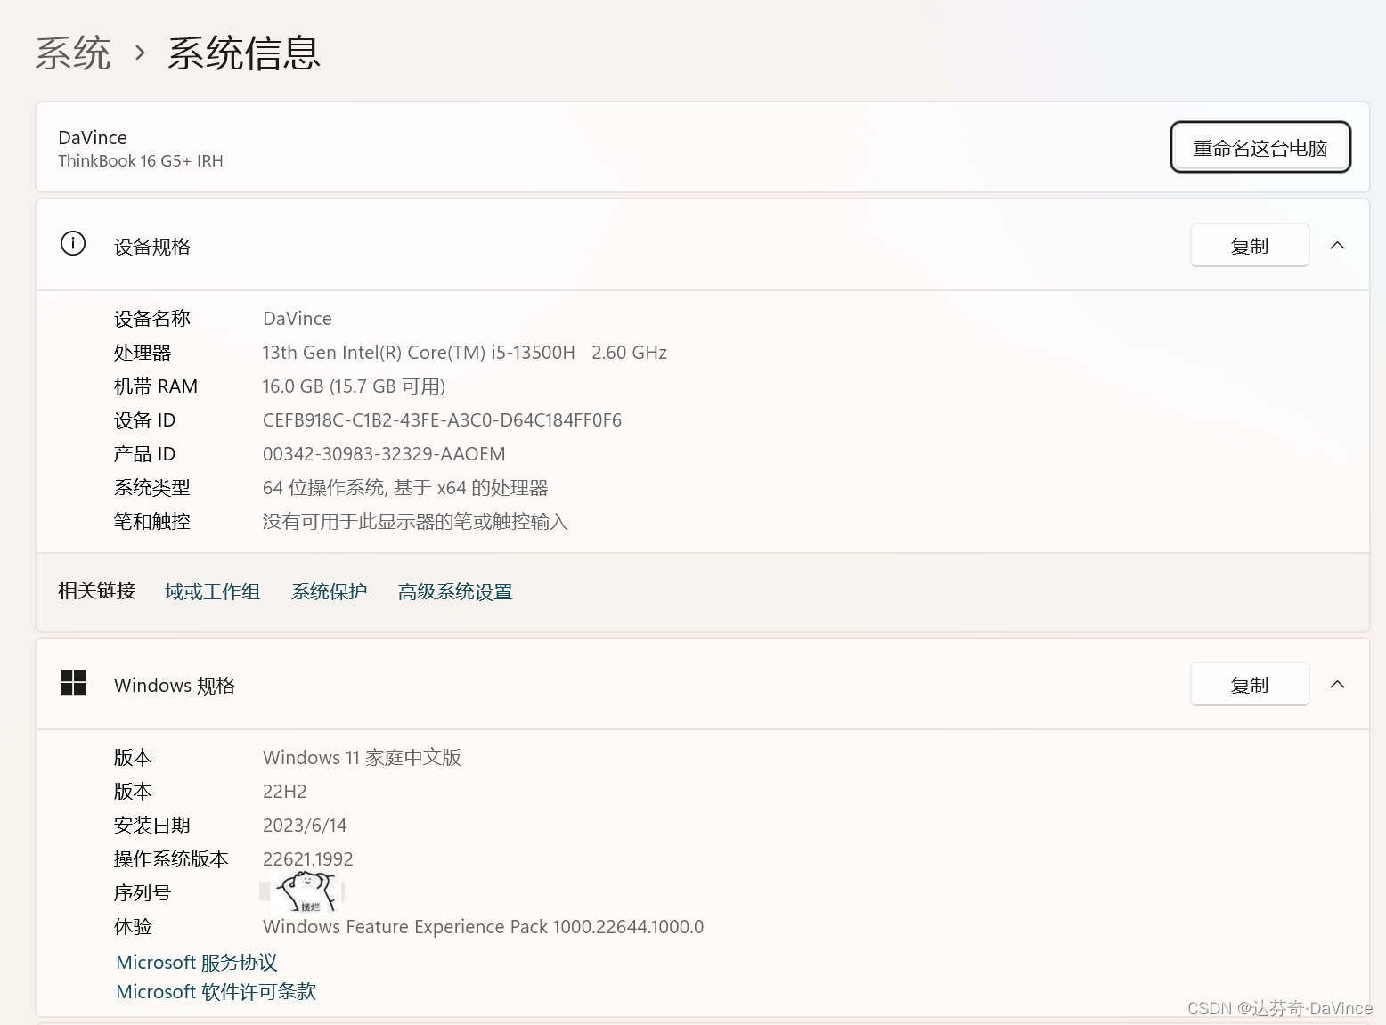Viewport: 1386px width, 1025px height.
Task: Select the 相关链接 label
Action: (97, 590)
